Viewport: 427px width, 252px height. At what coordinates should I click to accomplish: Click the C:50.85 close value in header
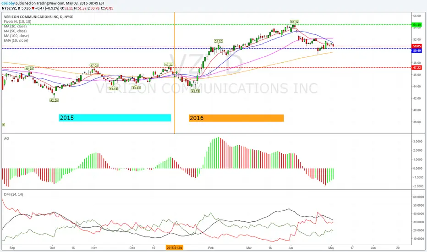tap(107, 8)
